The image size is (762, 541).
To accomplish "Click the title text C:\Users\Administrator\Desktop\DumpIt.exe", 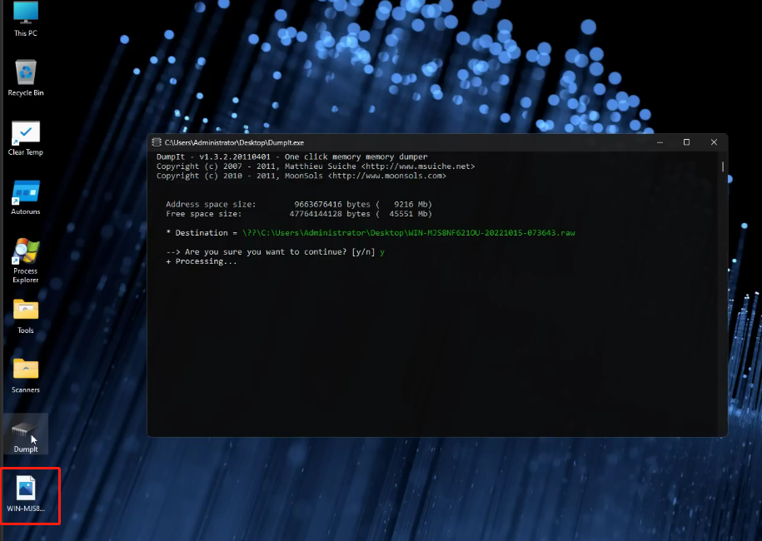I will click(x=234, y=143).
